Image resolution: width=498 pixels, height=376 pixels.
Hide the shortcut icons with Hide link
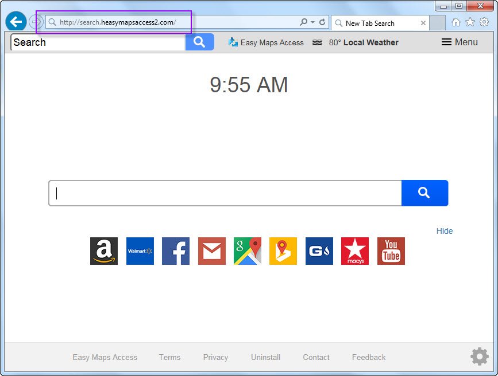pyautogui.click(x=445, y=231)
